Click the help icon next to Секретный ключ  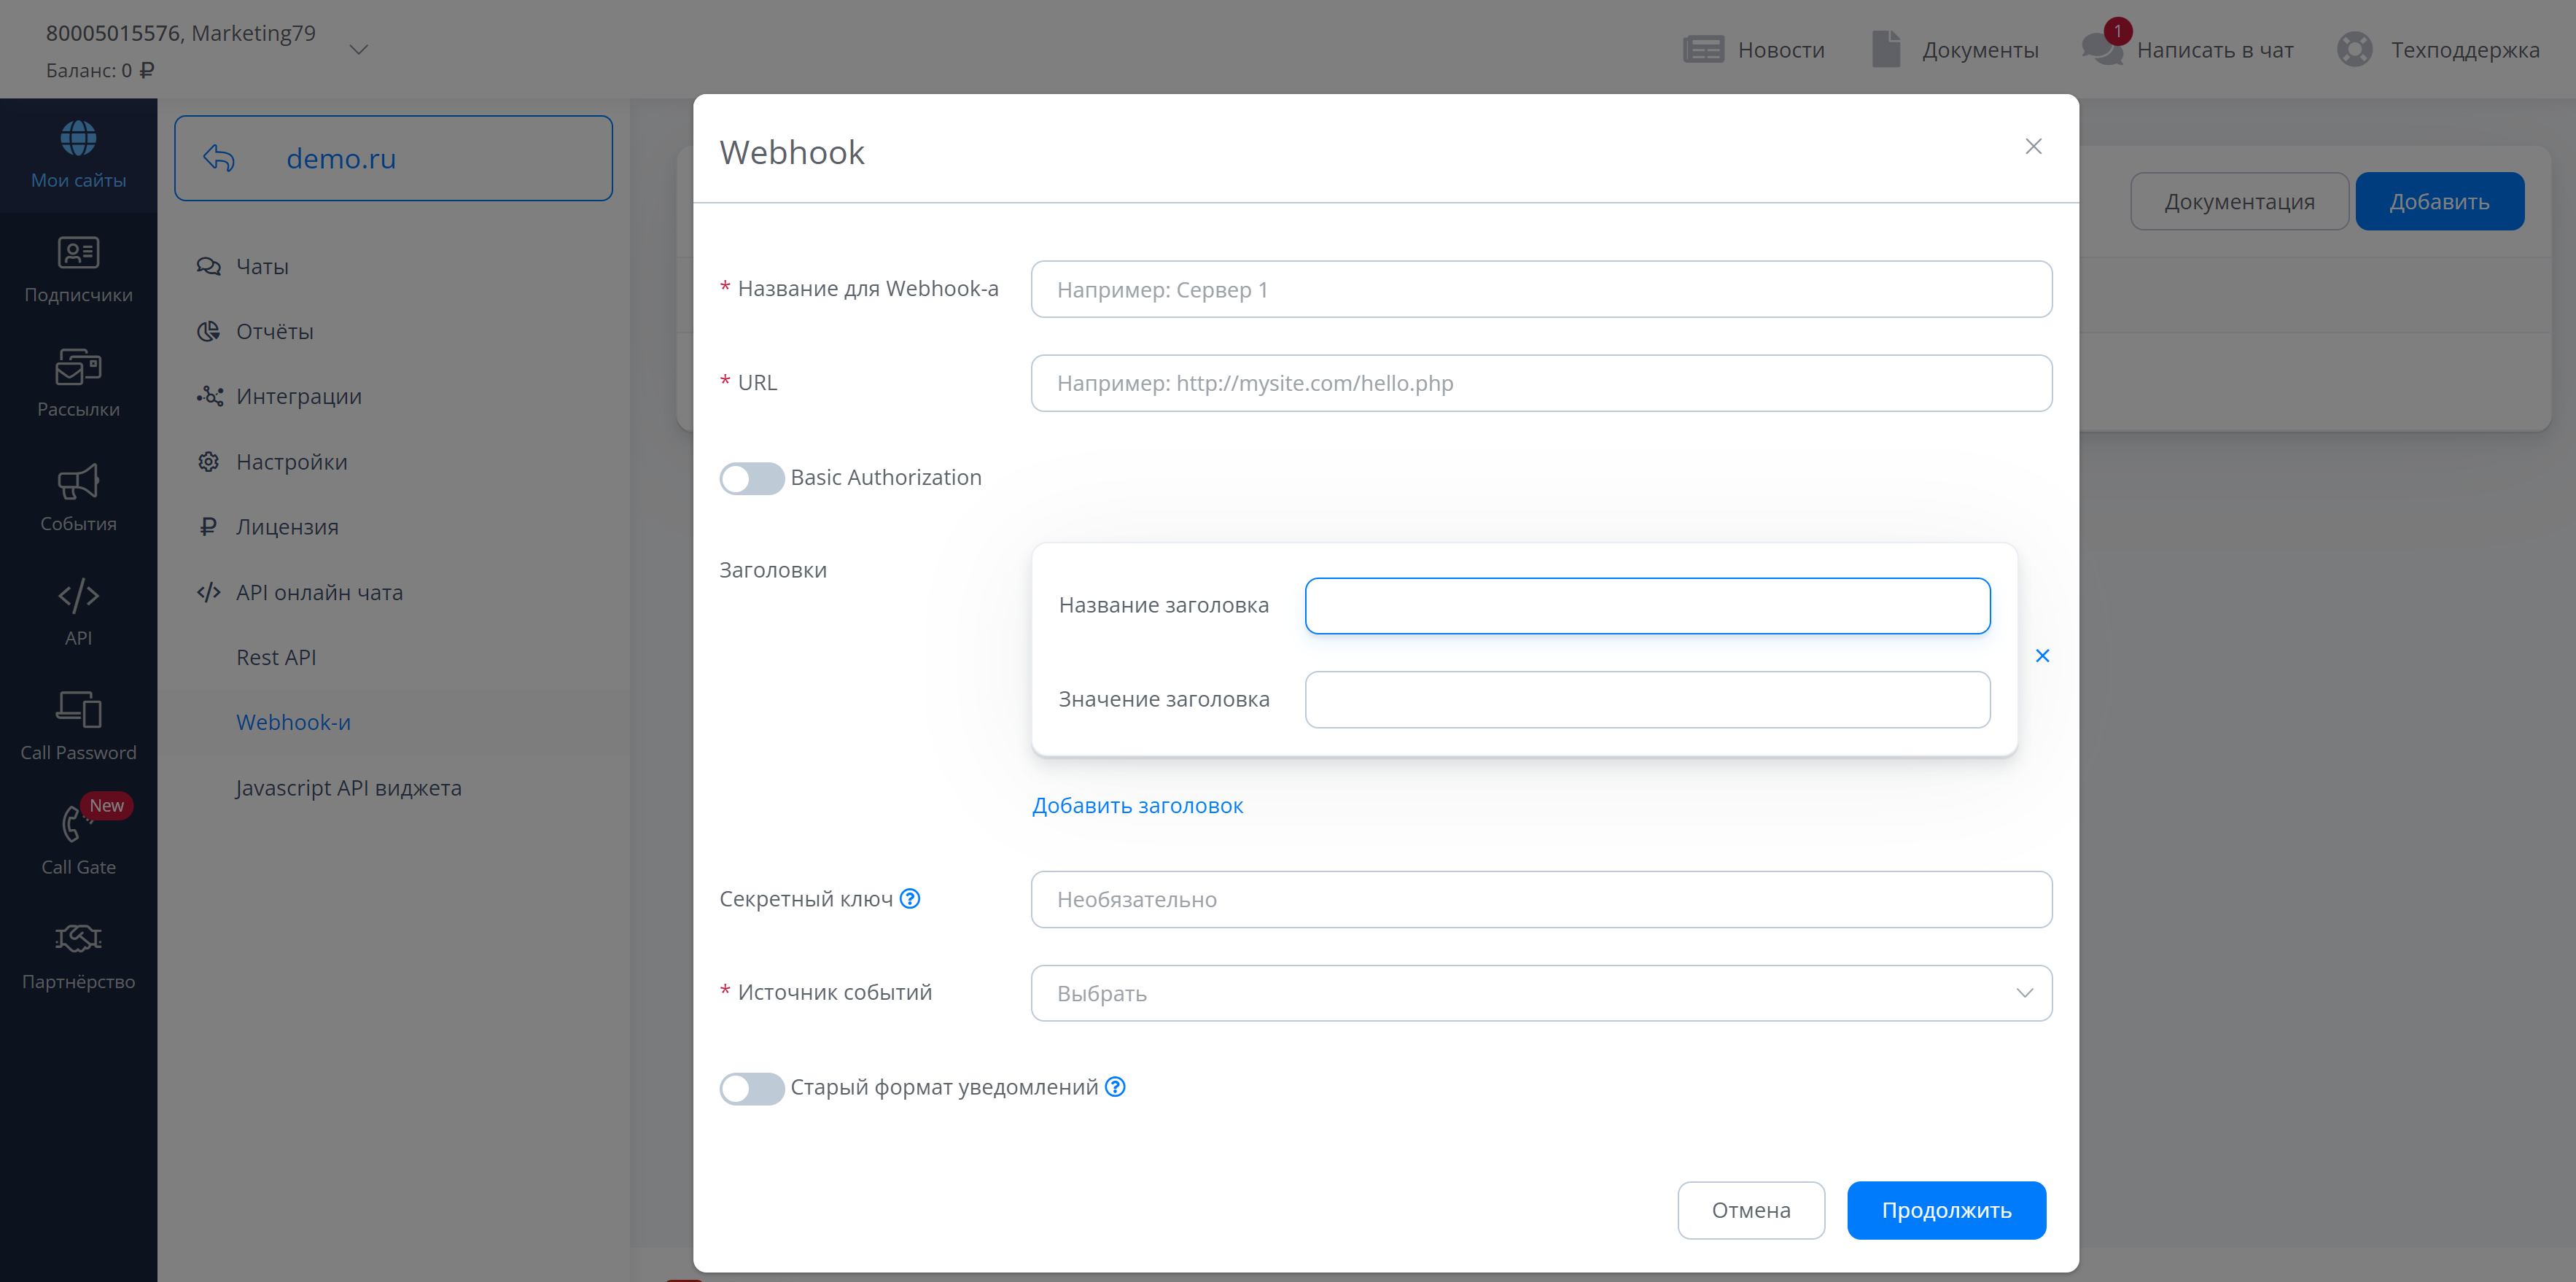[x=909, y=899]
